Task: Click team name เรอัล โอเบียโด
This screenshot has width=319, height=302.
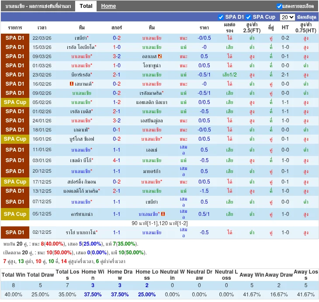Action: pos(81,47)
